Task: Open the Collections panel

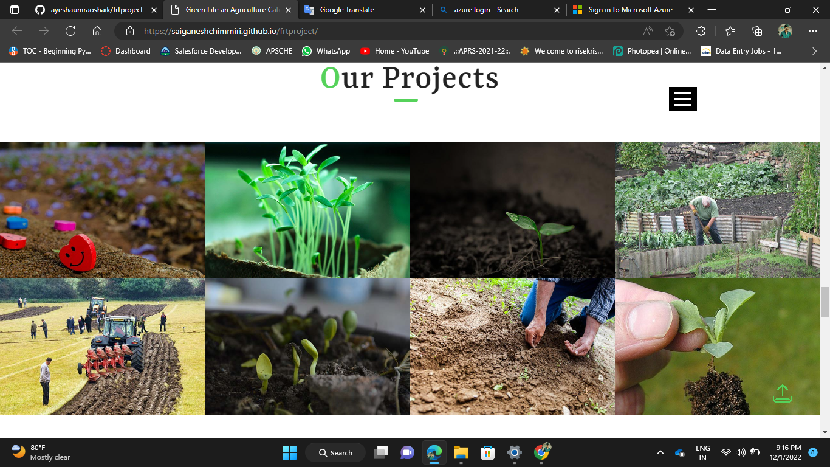Action: click(x=757, y=31)
